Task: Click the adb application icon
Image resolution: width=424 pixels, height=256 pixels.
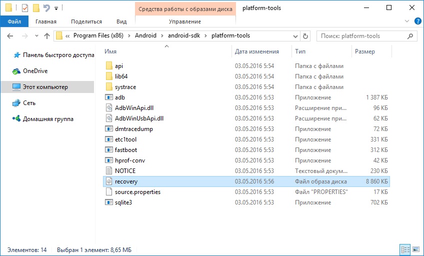Action: pos(109,97)
